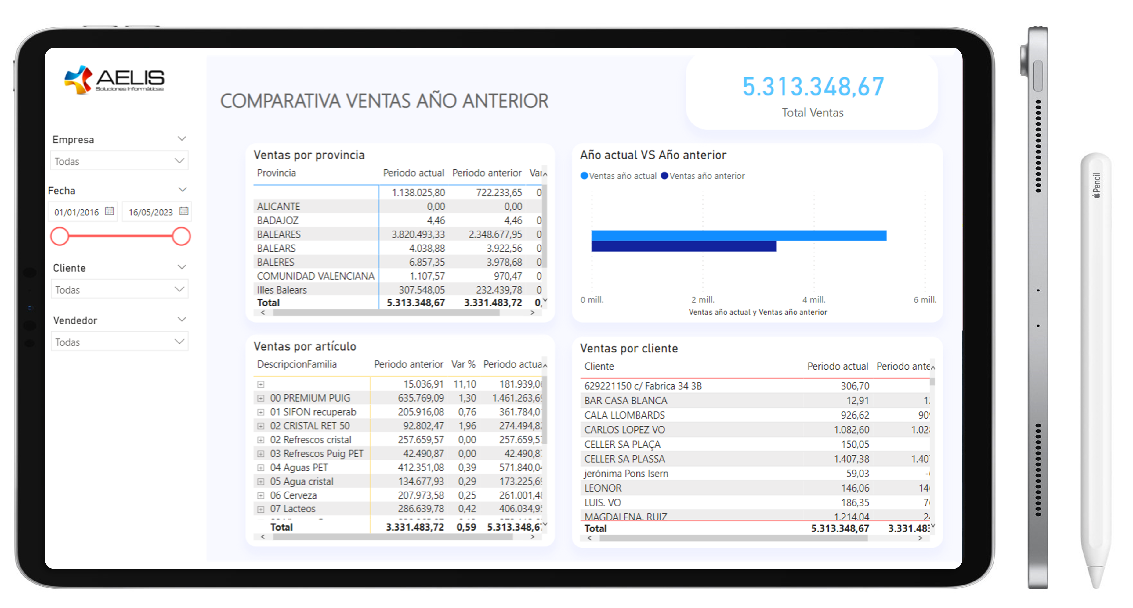Expand the 01 SIFON recuperab family row
Image resolution: width=1133 pixels, height=608 pixels.
(261, 412)
